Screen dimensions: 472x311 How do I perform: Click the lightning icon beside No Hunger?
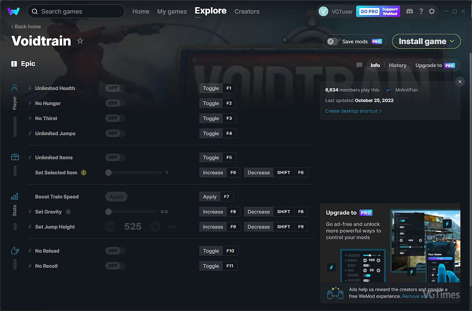point(30,103)
